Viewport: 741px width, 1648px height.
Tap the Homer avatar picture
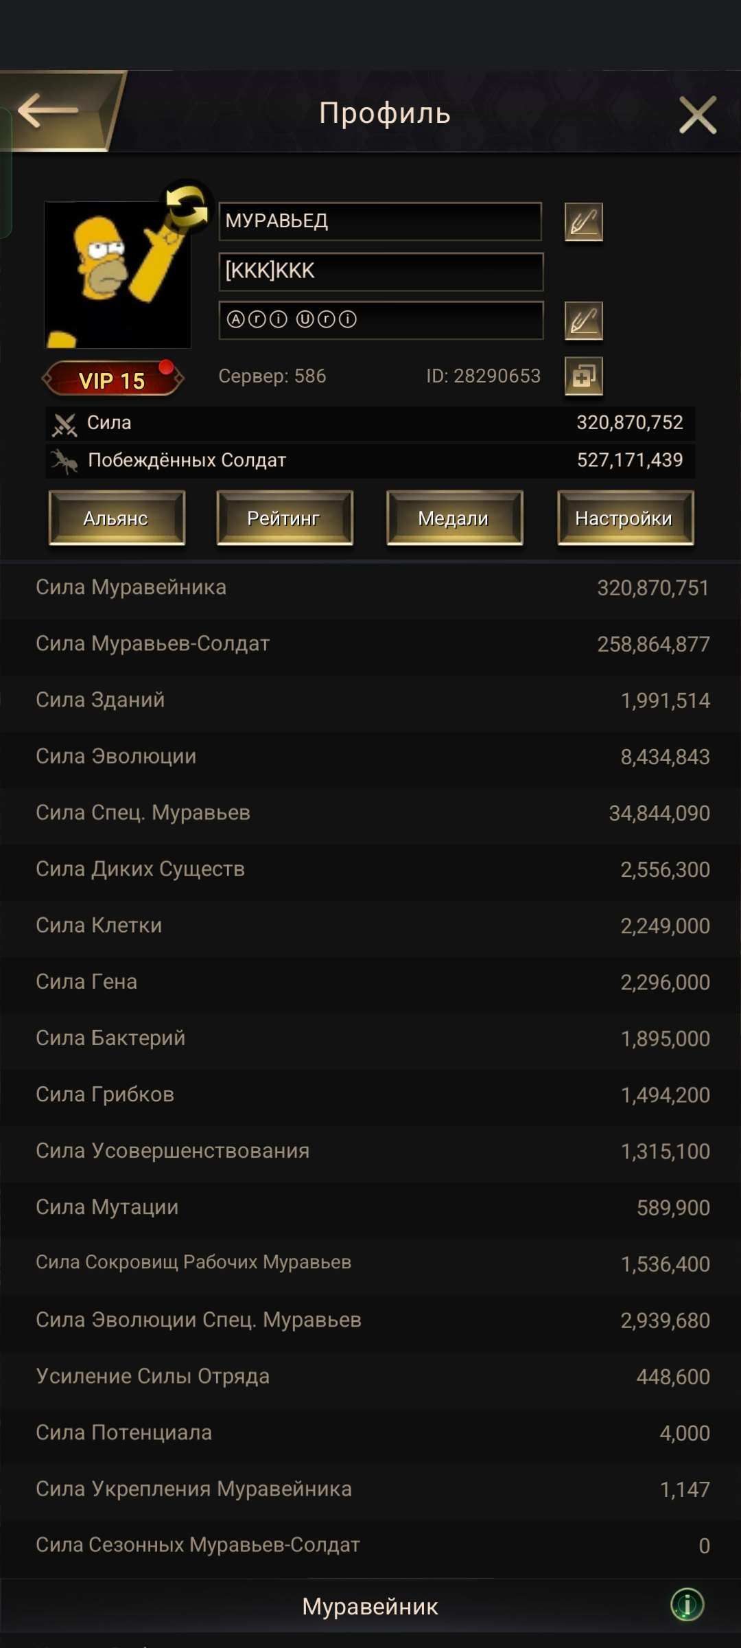pos(117,276)
